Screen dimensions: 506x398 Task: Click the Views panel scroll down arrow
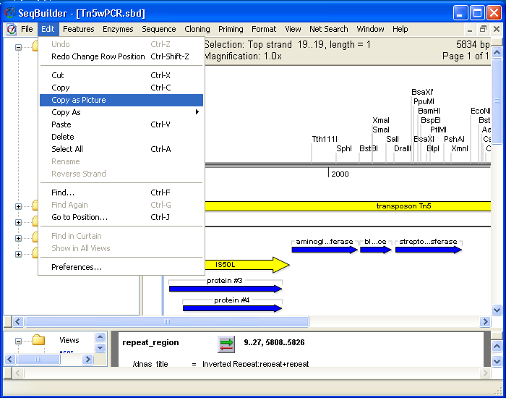tap(100, 347)
